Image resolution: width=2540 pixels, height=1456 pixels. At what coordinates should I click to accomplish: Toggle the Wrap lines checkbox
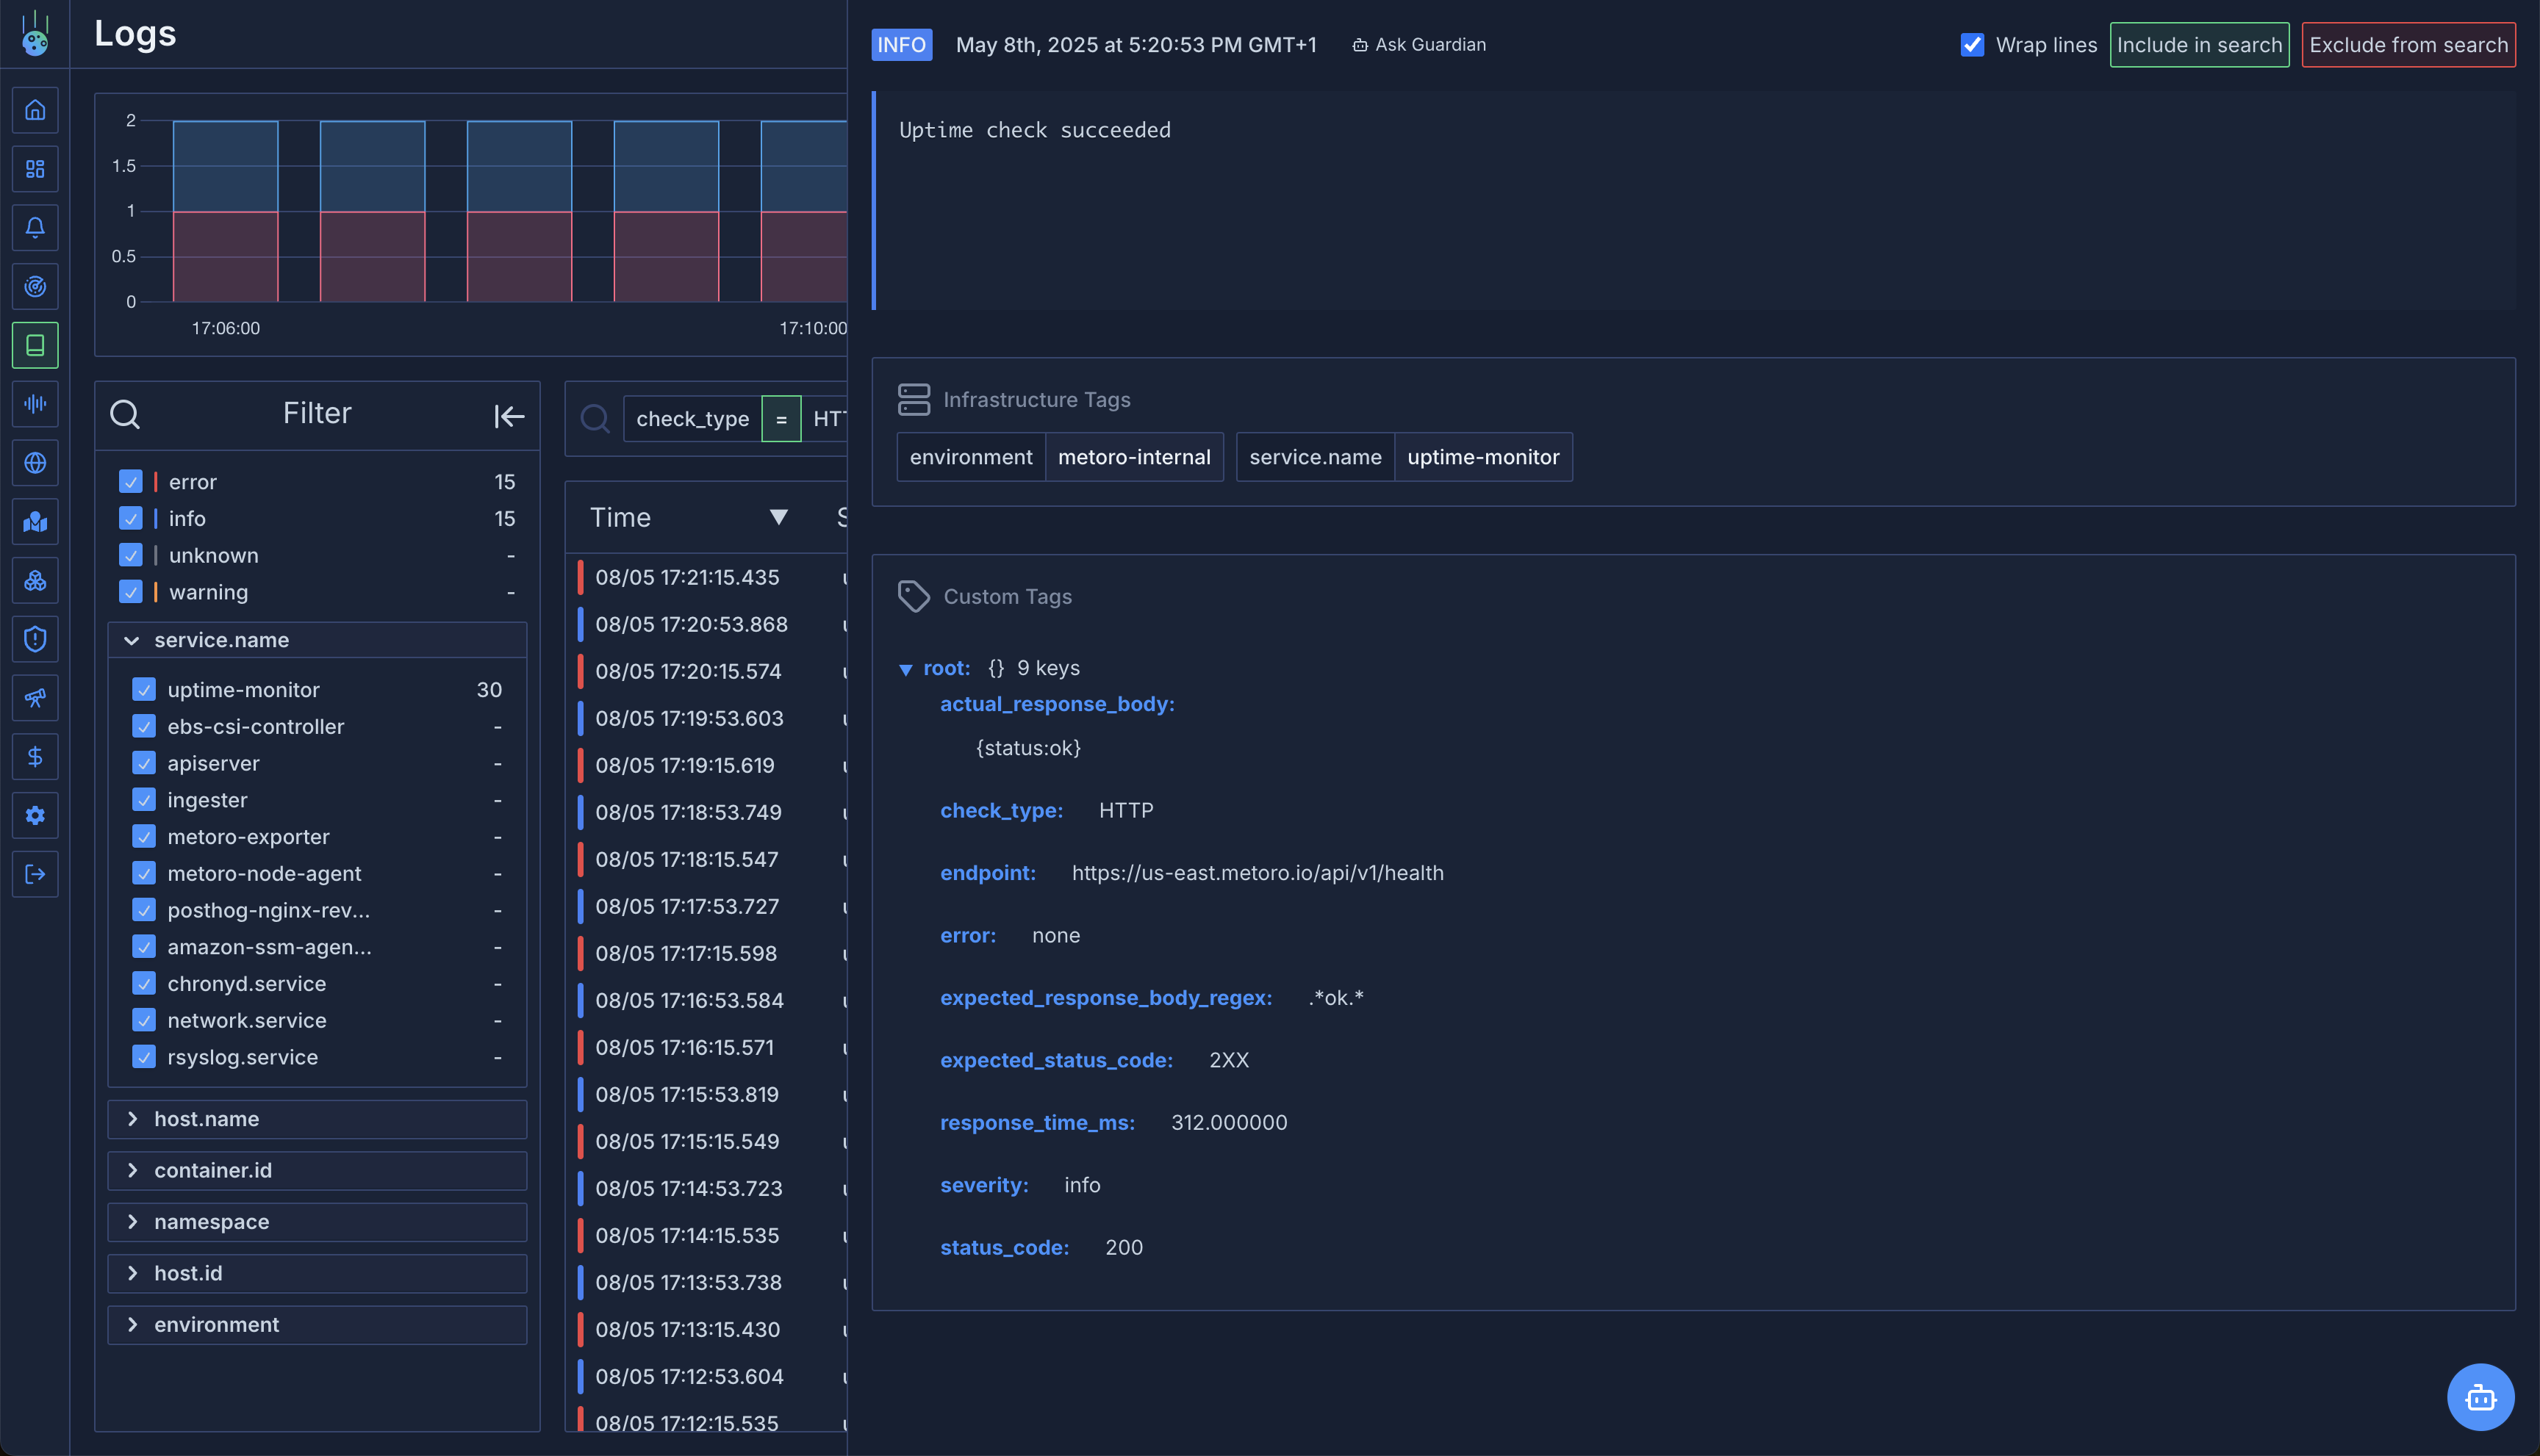1972,45
